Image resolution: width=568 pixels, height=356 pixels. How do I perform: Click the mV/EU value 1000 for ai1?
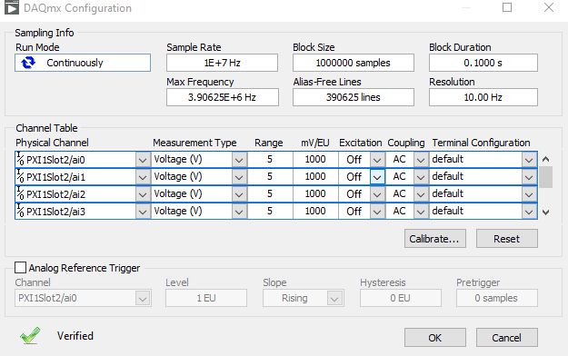tap(315, 177)
